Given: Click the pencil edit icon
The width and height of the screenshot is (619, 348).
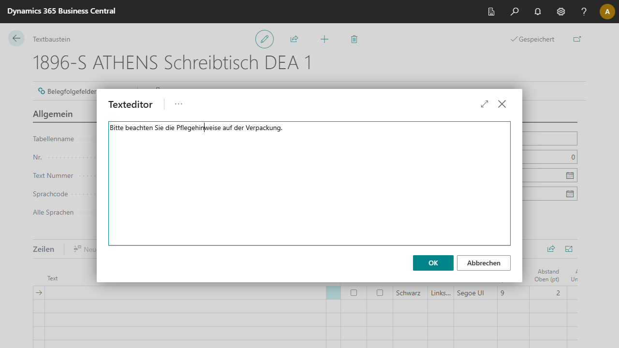Looking at the screenshot, I should coord(265,39).
